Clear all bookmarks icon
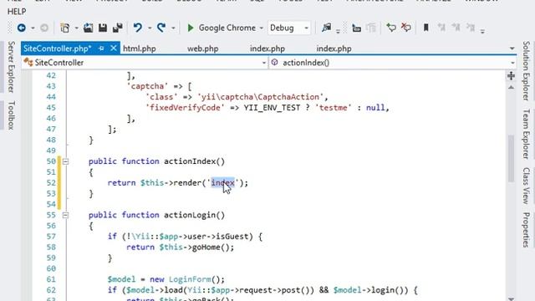 point(471,28)
